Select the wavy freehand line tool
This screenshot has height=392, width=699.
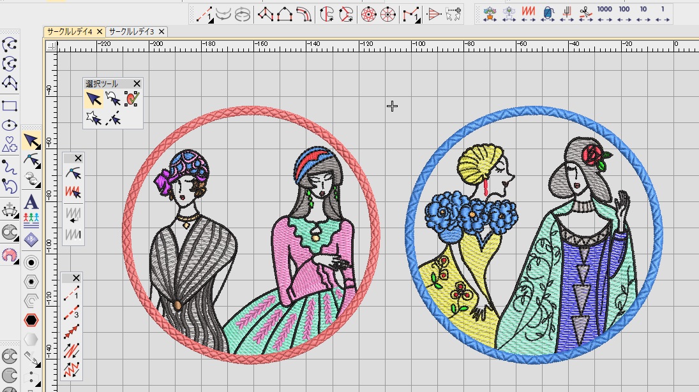pos(10,167)
